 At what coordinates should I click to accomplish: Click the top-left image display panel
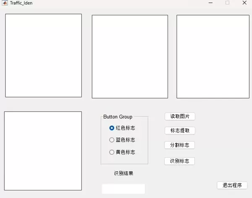tap(43, 55)
